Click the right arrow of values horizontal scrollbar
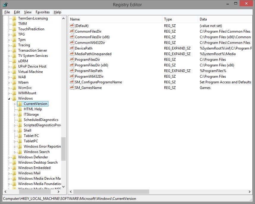Screen dimensions: 255x204 coord(250,192)
